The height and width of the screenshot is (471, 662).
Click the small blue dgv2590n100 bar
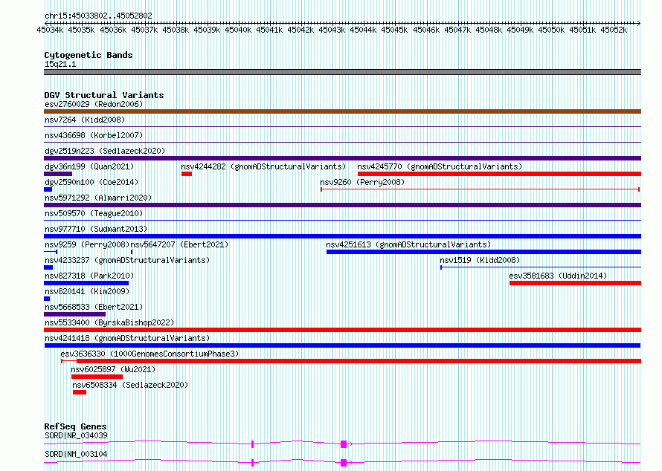click(48, 189)
